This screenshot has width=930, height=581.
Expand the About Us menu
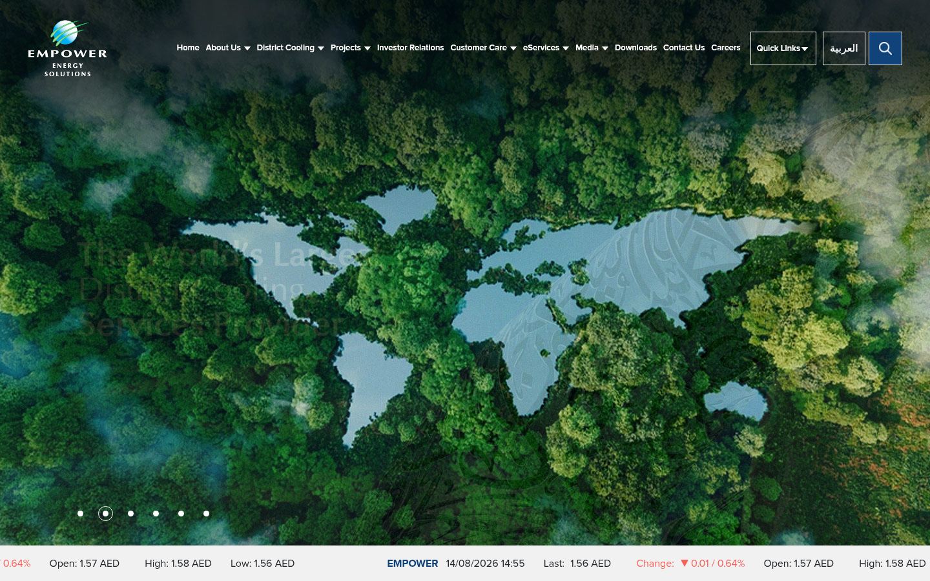coord(228,48)
